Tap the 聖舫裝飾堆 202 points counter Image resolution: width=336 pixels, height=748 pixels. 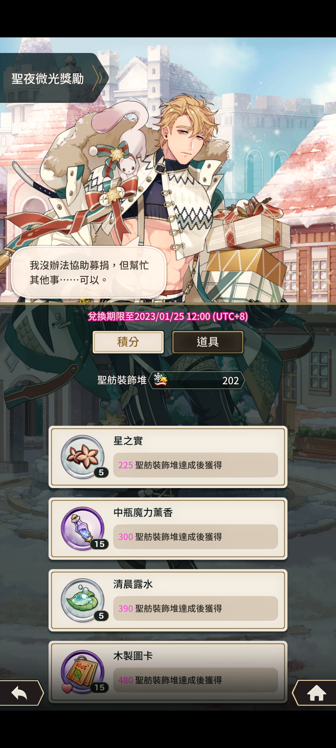(197, 380)
